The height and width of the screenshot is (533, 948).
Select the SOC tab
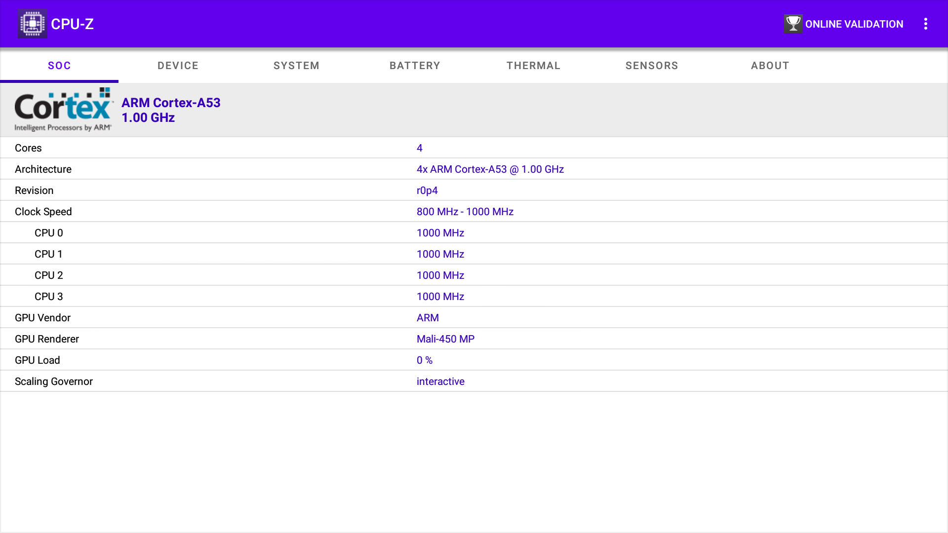pos(59,66)
